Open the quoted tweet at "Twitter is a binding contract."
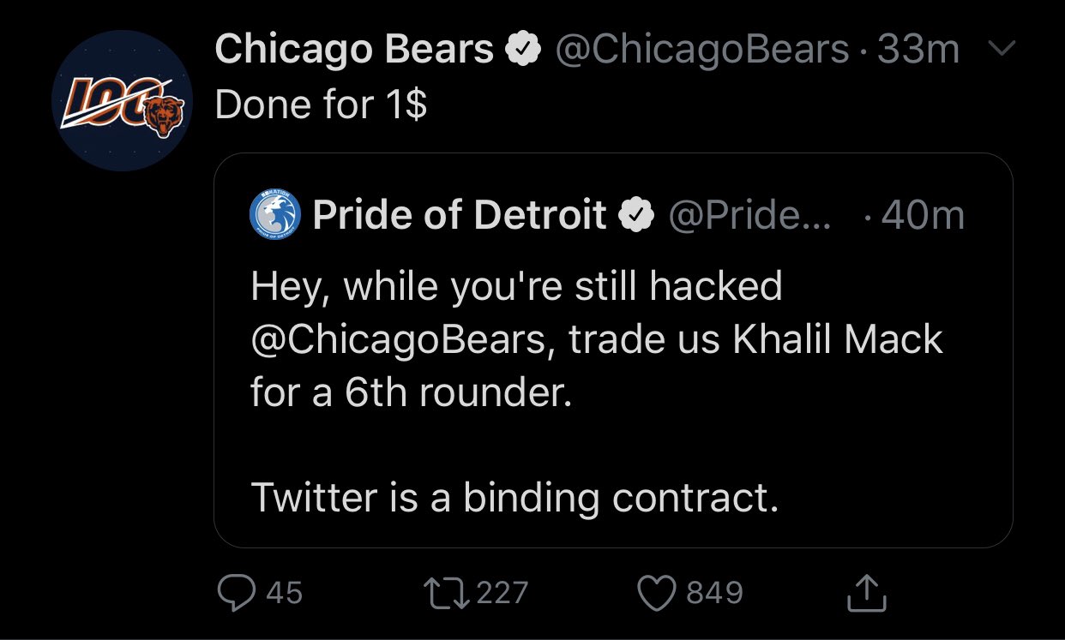 514,498
